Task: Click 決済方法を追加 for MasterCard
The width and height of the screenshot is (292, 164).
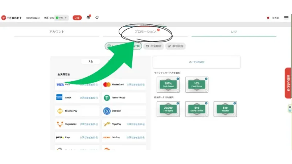Action: pyautogui.click(x=136, y=85)
